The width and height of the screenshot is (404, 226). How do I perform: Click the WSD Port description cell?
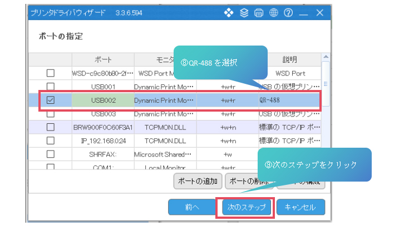point(290,73)
